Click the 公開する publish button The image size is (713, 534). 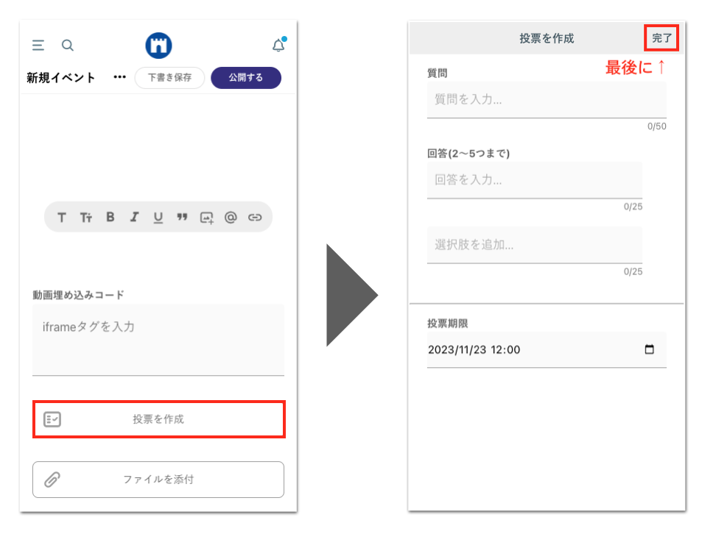(246, 78)
